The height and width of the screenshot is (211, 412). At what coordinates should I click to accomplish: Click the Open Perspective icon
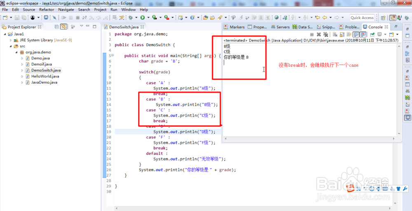point(383,18)
